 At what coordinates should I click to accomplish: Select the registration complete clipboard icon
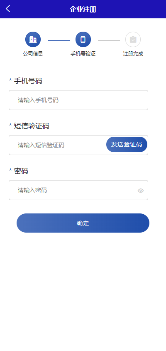tap(133, 40)
